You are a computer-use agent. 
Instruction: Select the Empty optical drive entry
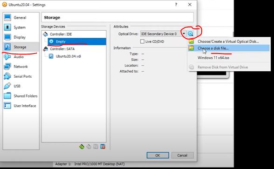click(77, 41)
